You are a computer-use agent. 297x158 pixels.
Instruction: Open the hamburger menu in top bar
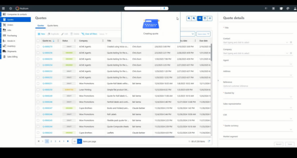tap(4, 8)
